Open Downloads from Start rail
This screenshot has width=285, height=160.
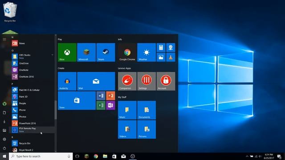[x=4, y=121]
